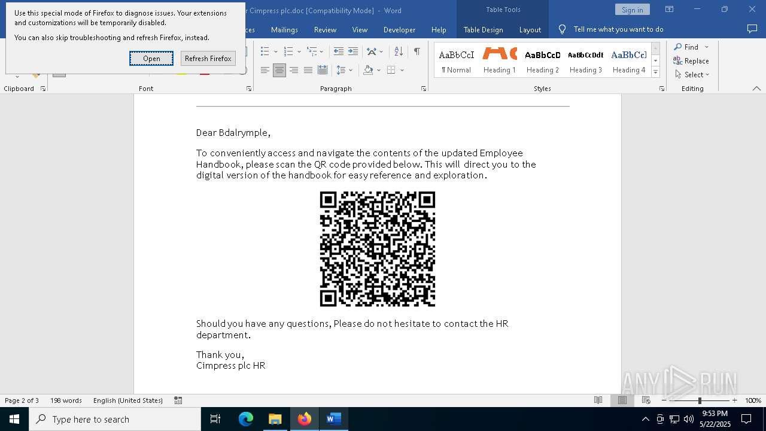This screenshot has height=431, width=766.
Task: Click the Bullets list icon
Action: pos(265,51)
